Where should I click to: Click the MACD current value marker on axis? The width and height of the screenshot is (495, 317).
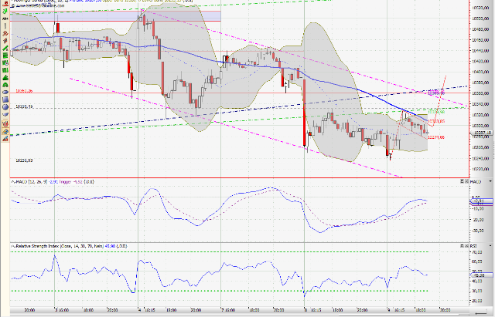481,201
